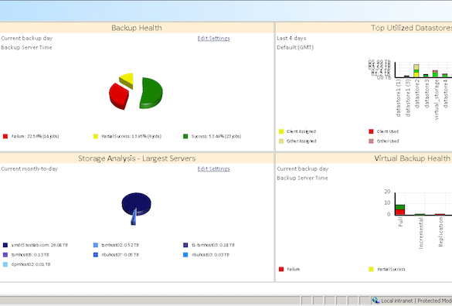Open Edit Settings link in Backup Health panel
The image size is (452, 306).
(x=213, y=39)
